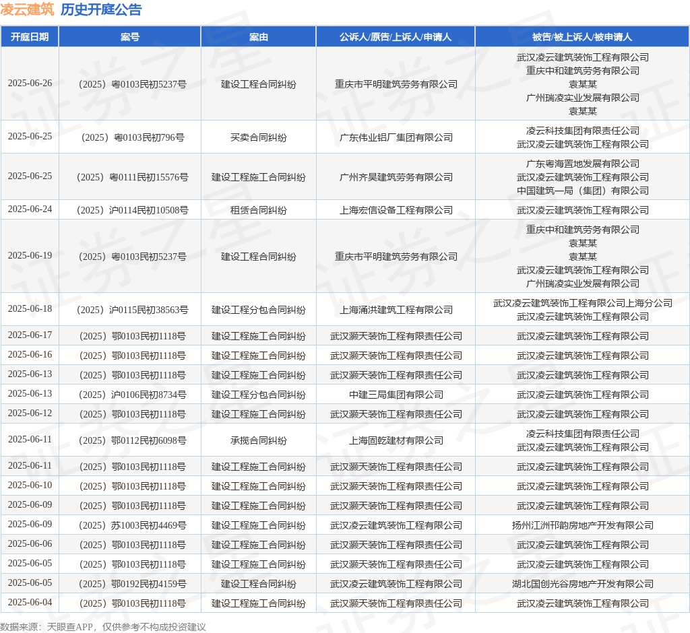Select the date cell 2025-06-26
690x633 pixels.
click(30, 83)
